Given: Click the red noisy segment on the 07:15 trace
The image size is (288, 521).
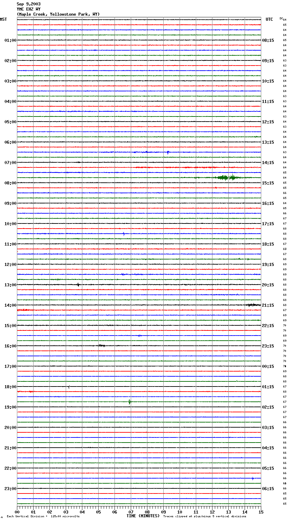Looking at the screenshot, I should pyautogui.click(x=176, y=167).
